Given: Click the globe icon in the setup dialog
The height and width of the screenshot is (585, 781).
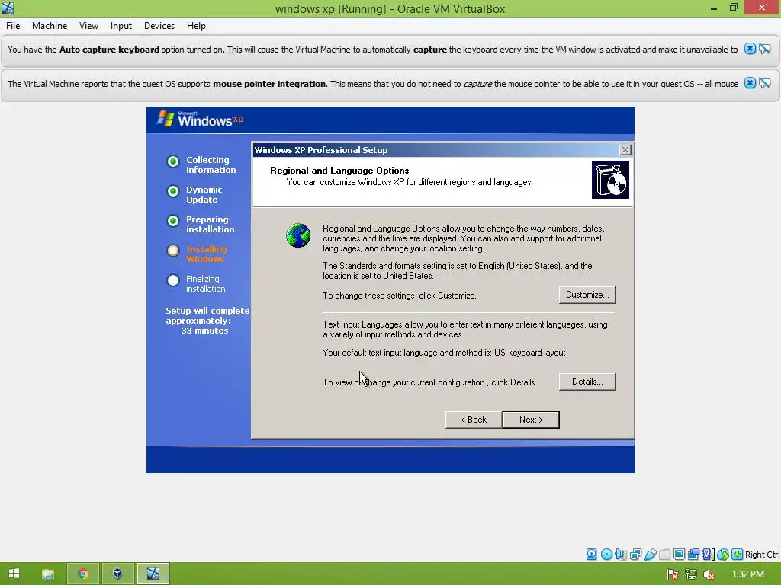Looking at the screenshot, I should [x=298, y=235].
